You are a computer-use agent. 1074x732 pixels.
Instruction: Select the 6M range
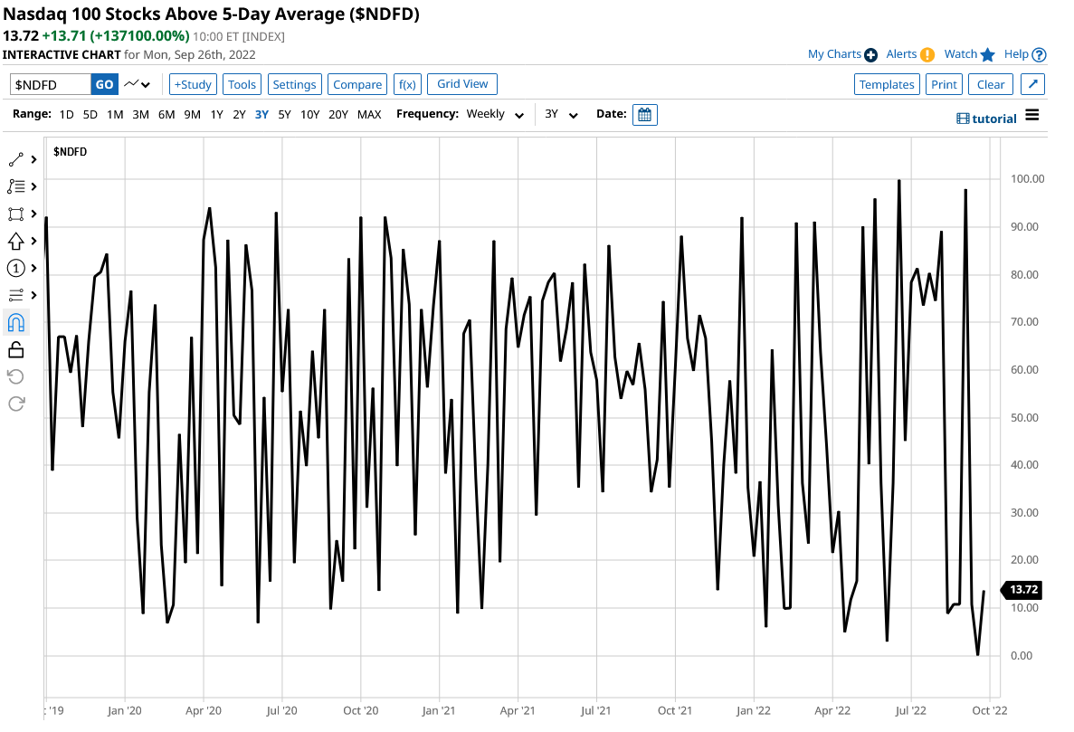click(166, 114)
